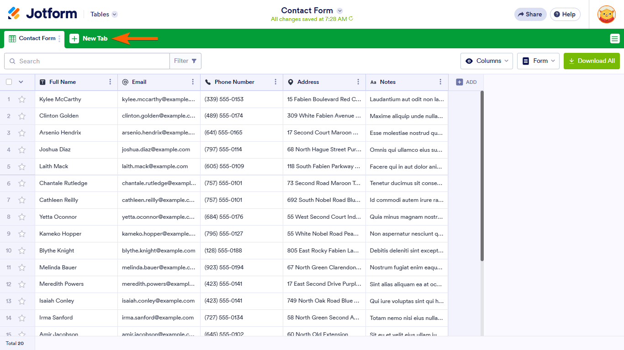Open the hamburger menu in the green bar

pyautogui.click(x=614, y=39)
